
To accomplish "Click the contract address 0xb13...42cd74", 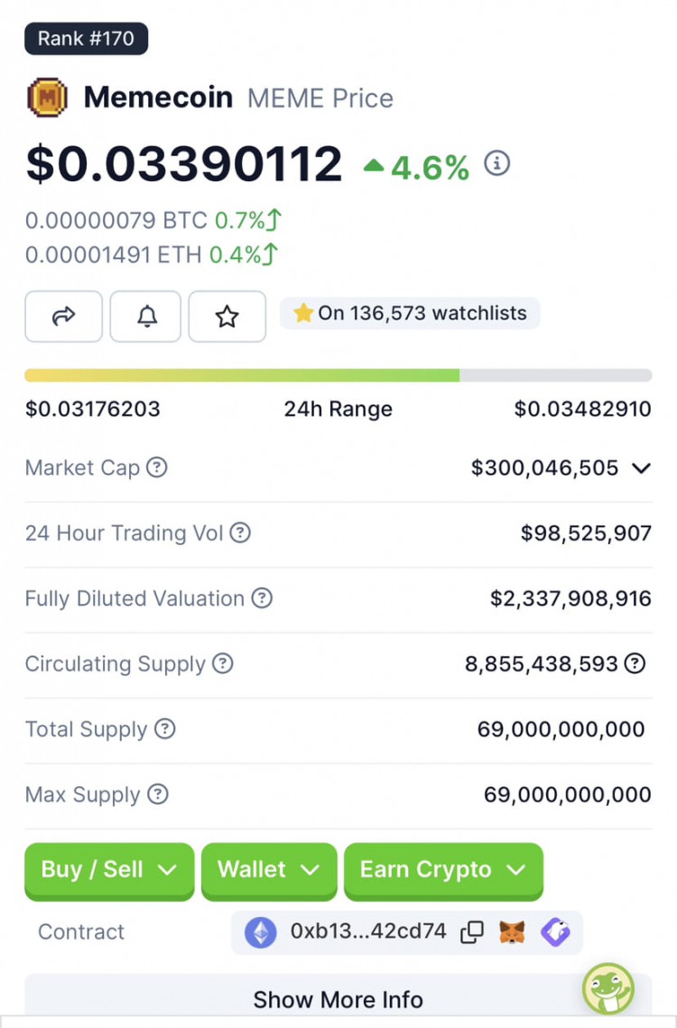I will [368, 931].
